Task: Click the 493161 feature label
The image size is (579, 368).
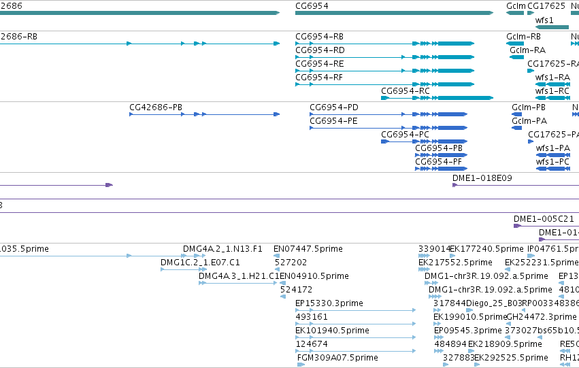Action: (x=312, y=318)
